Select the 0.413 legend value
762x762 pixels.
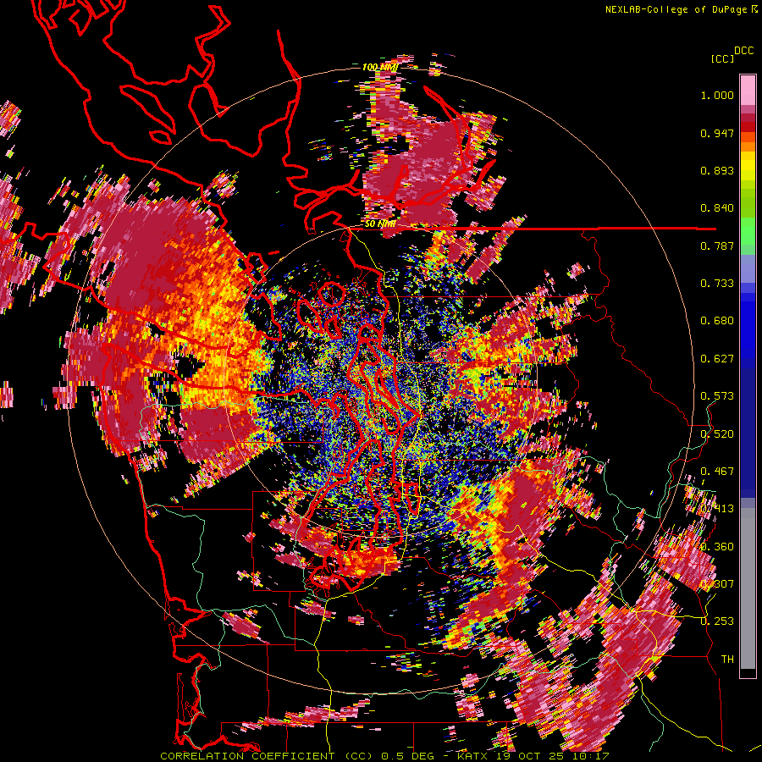click(x=717, y=509)
